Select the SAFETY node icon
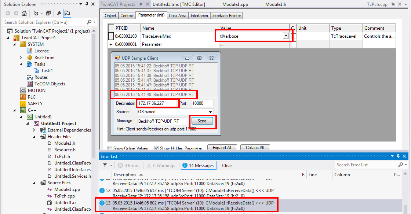411x214 pixels. pyautogui.click(x=23, y=104)
